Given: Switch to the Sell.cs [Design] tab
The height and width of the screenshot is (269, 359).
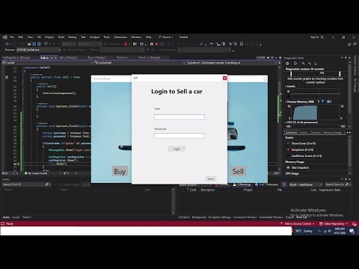Looking at the screenshot, I should [68, 58].
